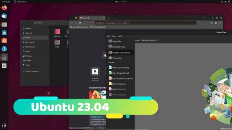Open the File menu in LibreOffice

coord(109,36)
